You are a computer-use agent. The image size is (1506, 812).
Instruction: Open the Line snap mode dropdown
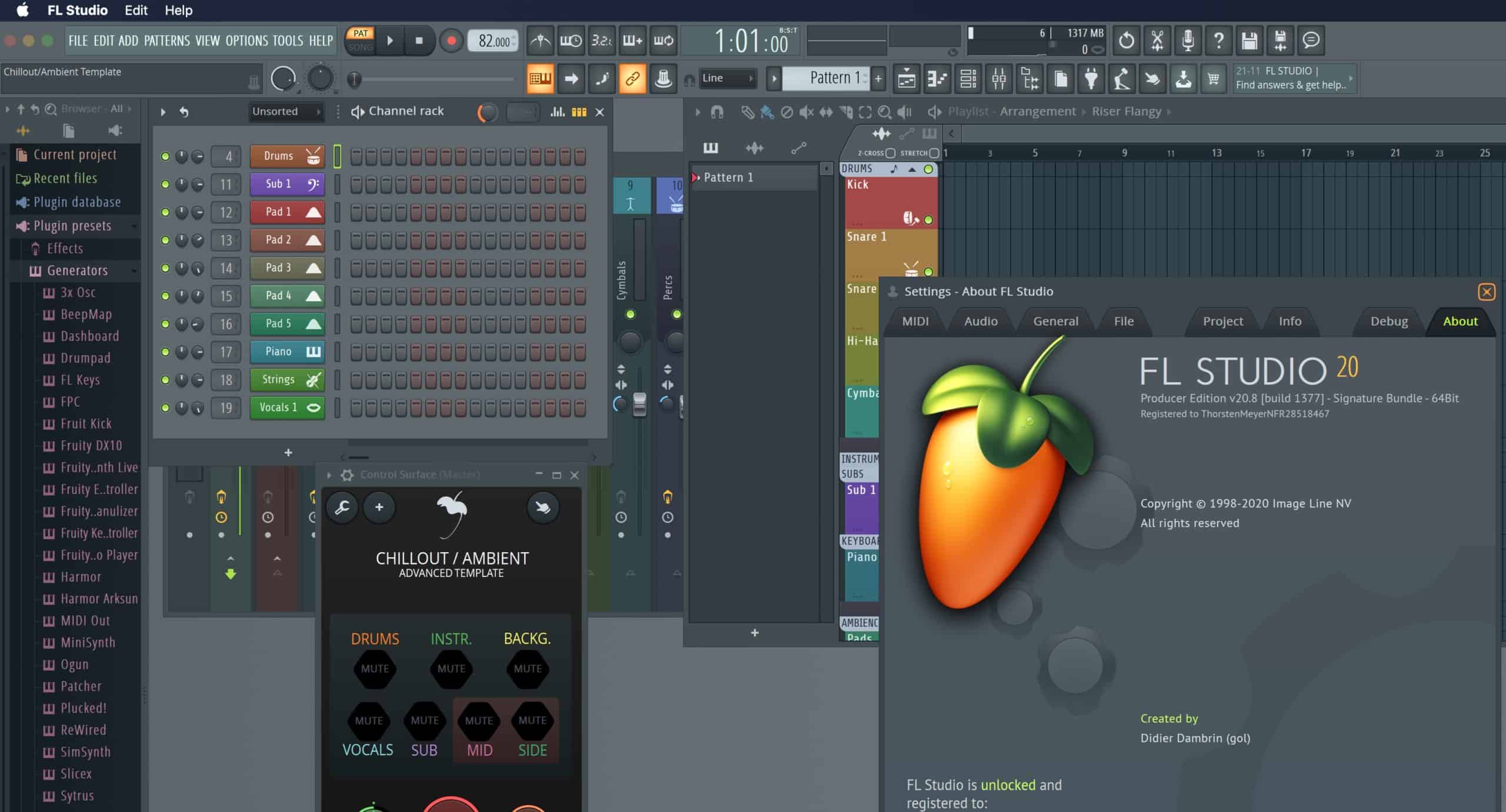click(727, 78)
